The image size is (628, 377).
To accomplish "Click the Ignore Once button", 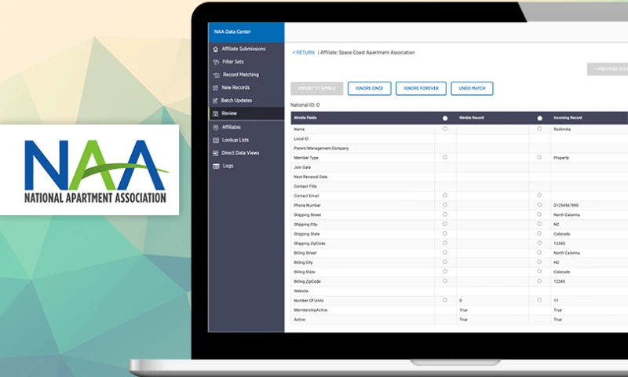I will tap(369, 88).
